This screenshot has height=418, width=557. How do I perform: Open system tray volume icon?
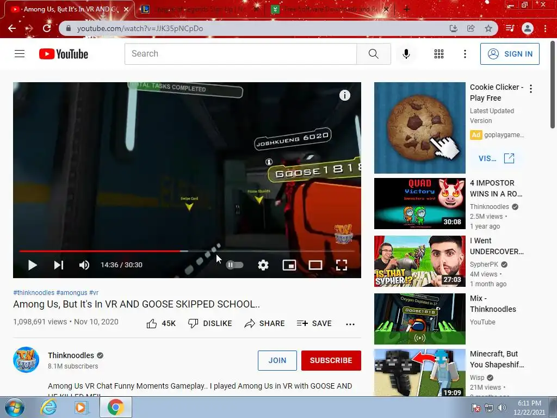point(502,407)
